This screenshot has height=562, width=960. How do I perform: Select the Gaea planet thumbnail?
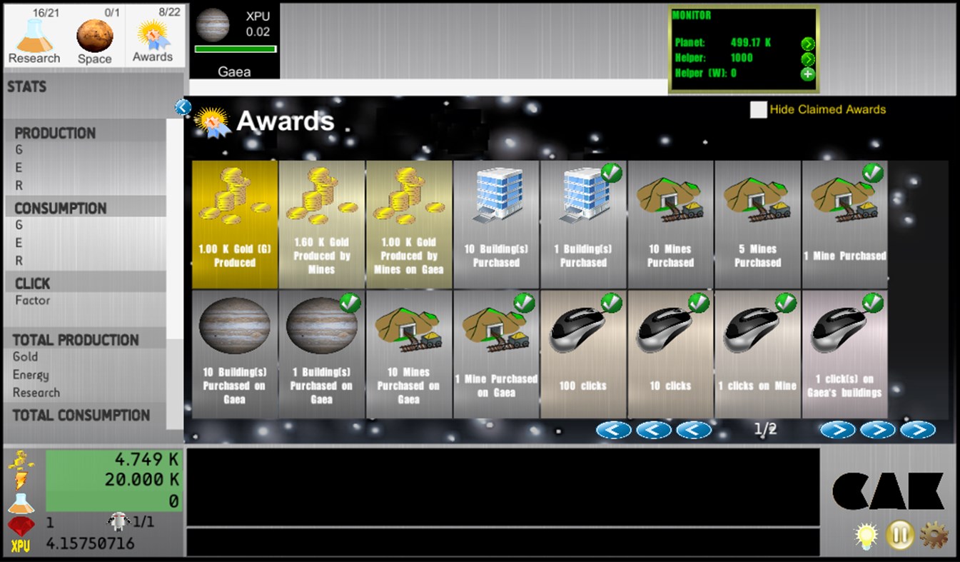coord(212,24)
